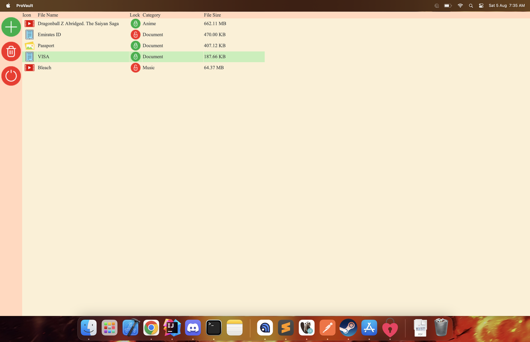Viewport: 530px width, 342px height.
Task: Click the 64.37 MB file size
Action: (x=214, y=68)
